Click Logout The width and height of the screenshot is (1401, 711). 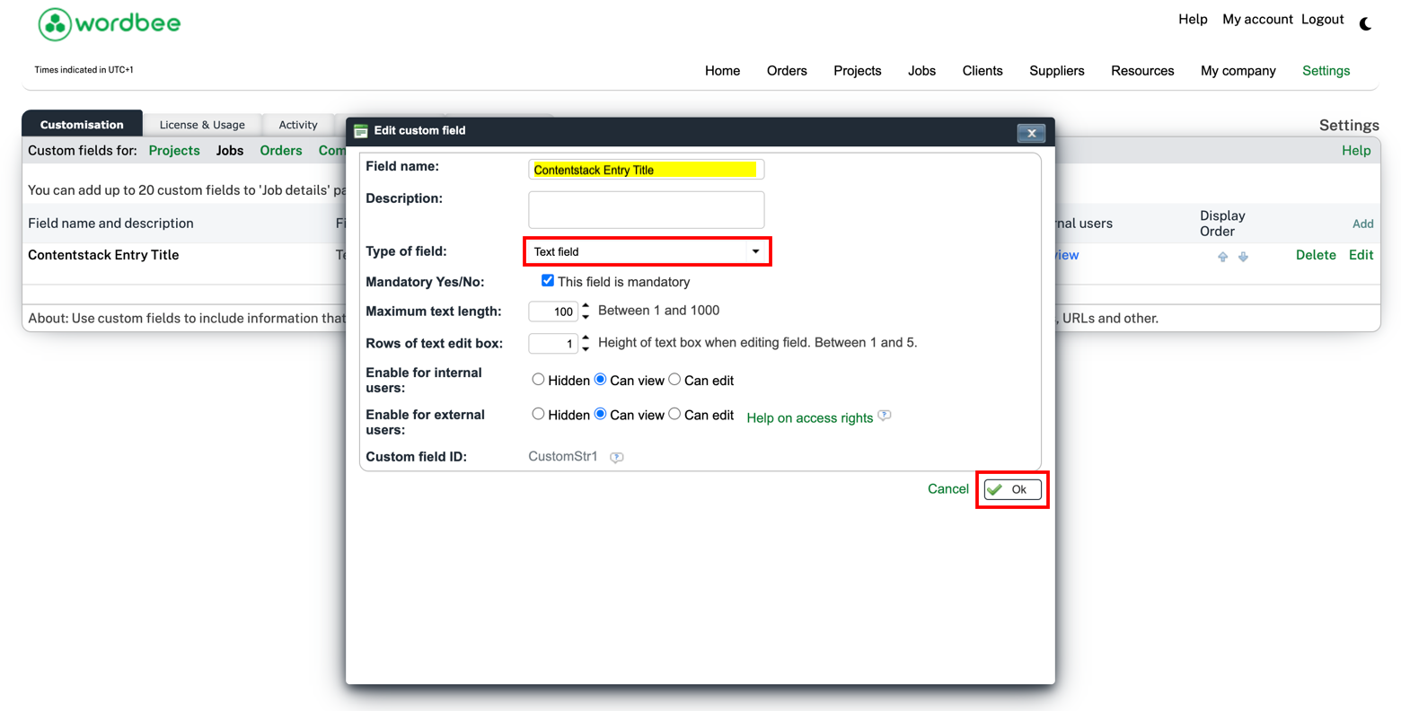(1322, 20)
